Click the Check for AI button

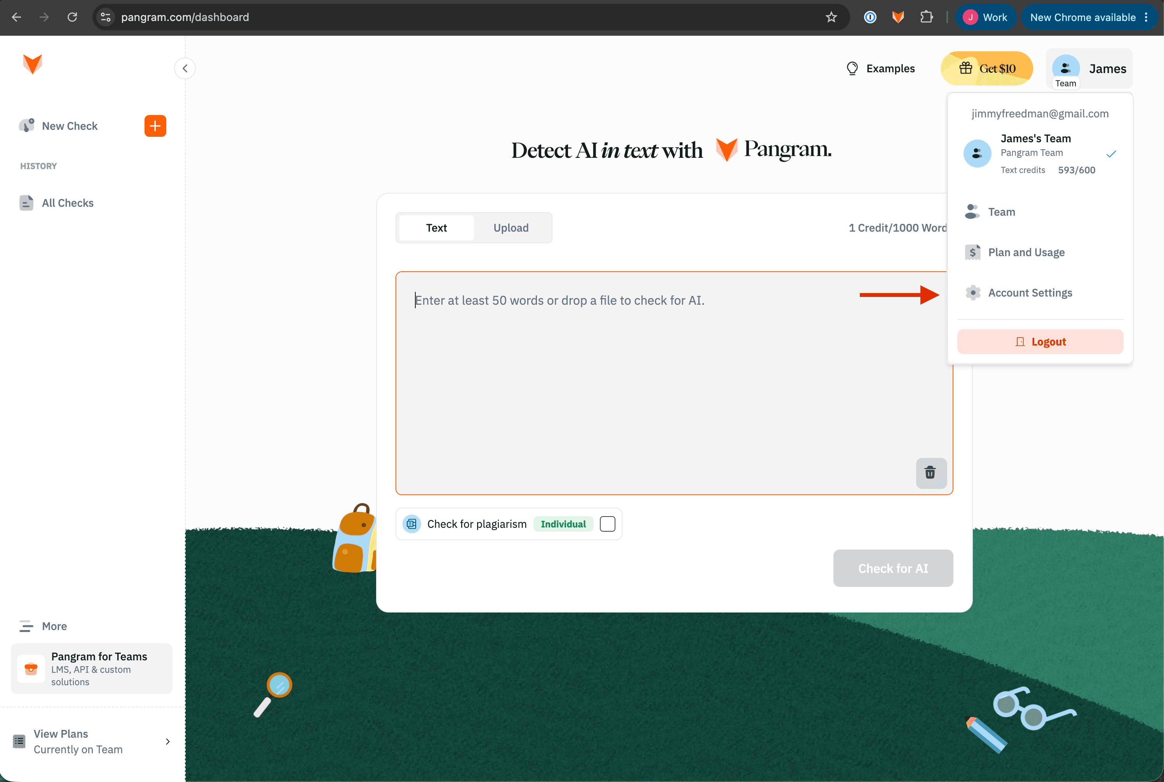893,569
